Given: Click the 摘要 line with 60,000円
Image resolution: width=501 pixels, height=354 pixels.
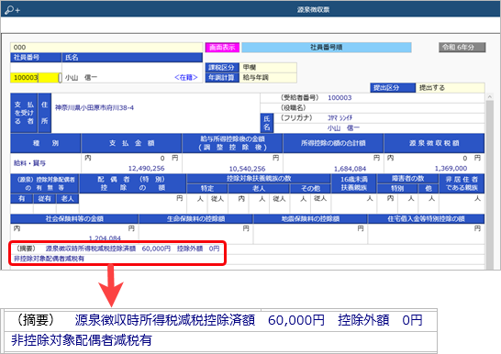Looking at the screenshot, I should pos(117,249).
